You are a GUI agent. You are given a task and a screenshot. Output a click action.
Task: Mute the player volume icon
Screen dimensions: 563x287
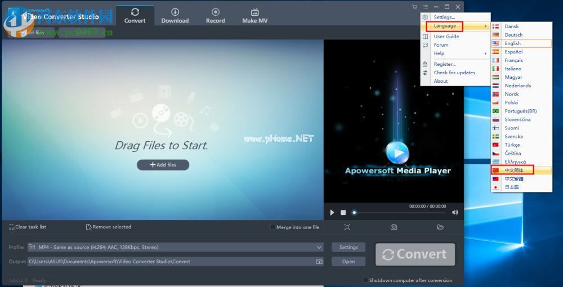[x=455, y=212]
